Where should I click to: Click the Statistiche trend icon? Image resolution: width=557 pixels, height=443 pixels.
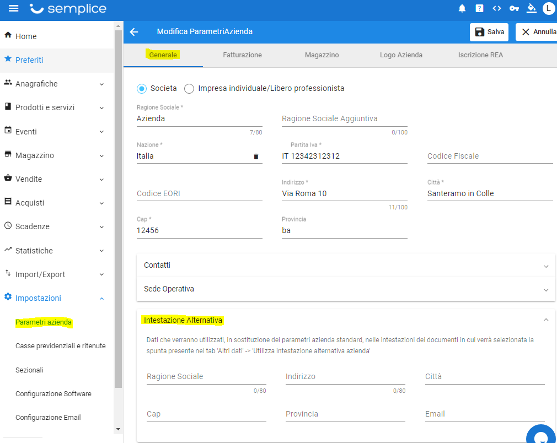click(x=8, y=250)
